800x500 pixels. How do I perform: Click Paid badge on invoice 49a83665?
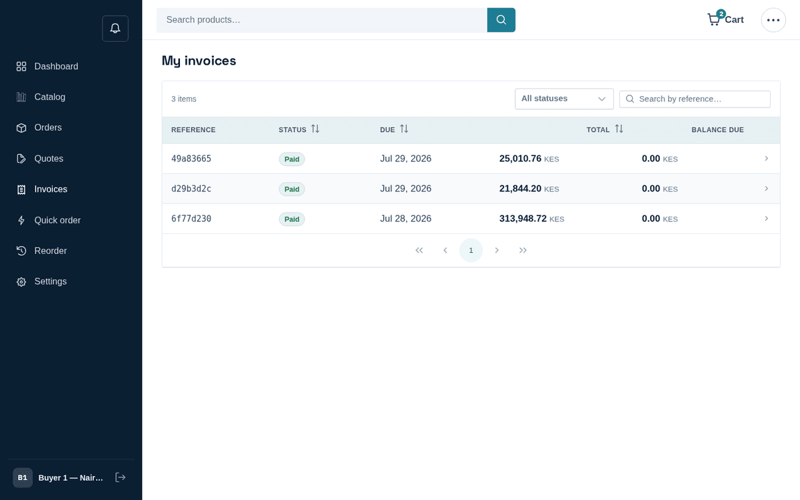tap(292, 159)
